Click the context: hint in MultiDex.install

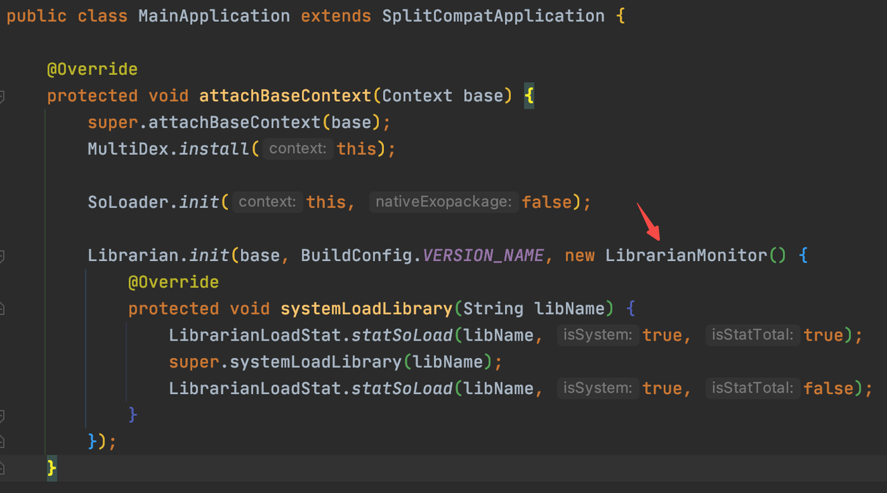click(298, 149)
